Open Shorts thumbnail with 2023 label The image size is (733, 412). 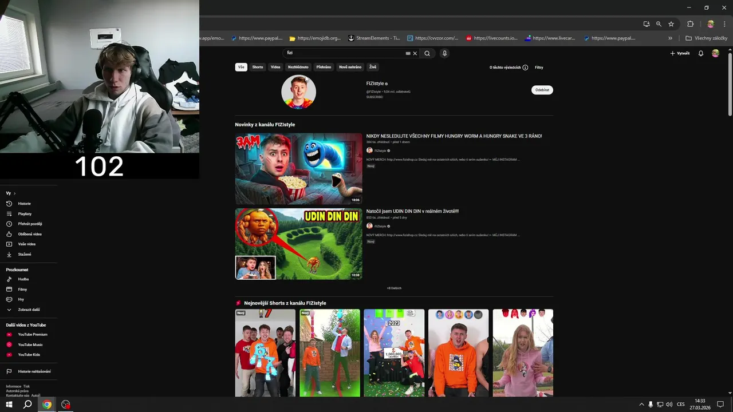(394, 353)
